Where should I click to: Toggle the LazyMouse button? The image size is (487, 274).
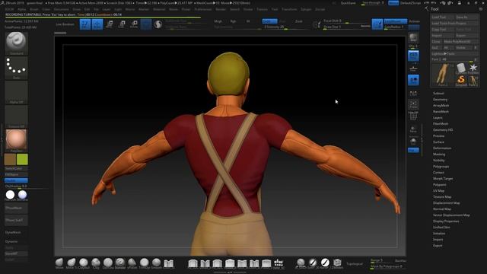(396, 21)
